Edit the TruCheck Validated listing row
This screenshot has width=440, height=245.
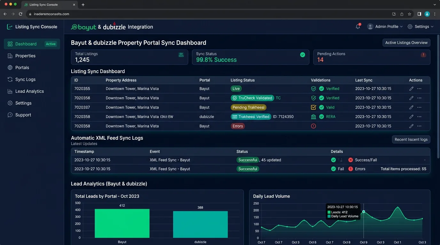(x=412, y=98)
